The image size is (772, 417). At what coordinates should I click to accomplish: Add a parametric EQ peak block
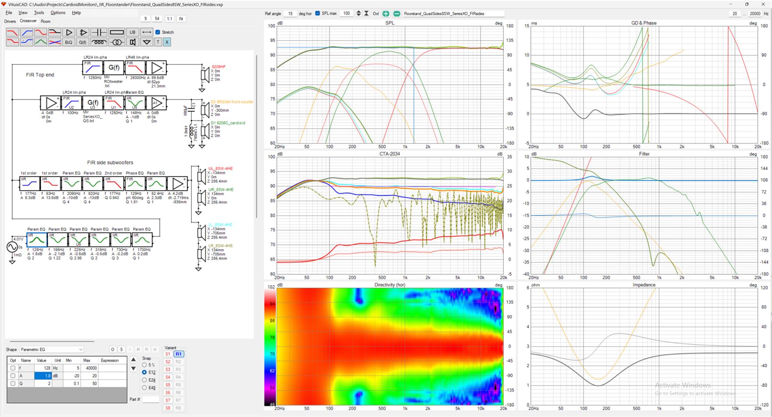[41, 42]
